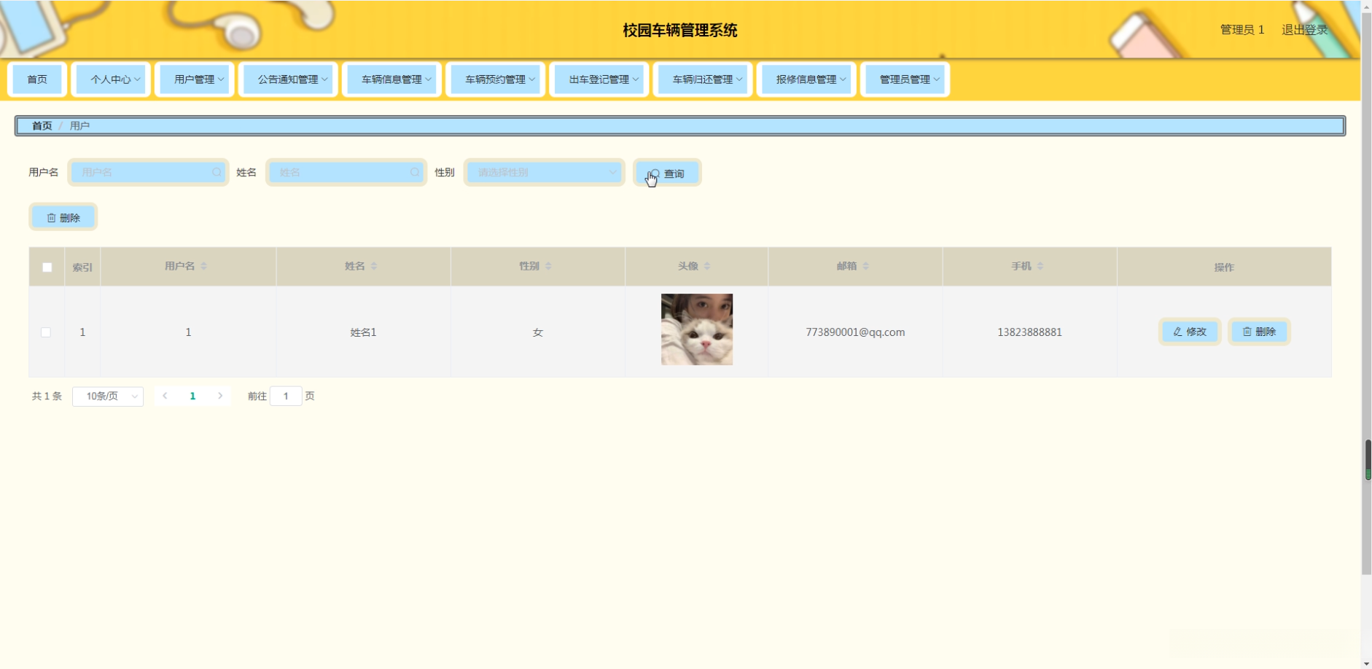Expand the 管理员管理 menu
The image size is (1372, 669).
[905, 79]
